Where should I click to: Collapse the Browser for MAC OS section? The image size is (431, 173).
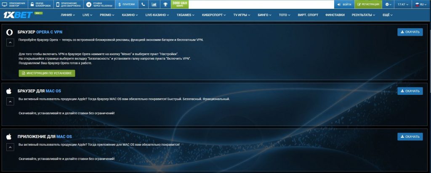pos(9,101)
